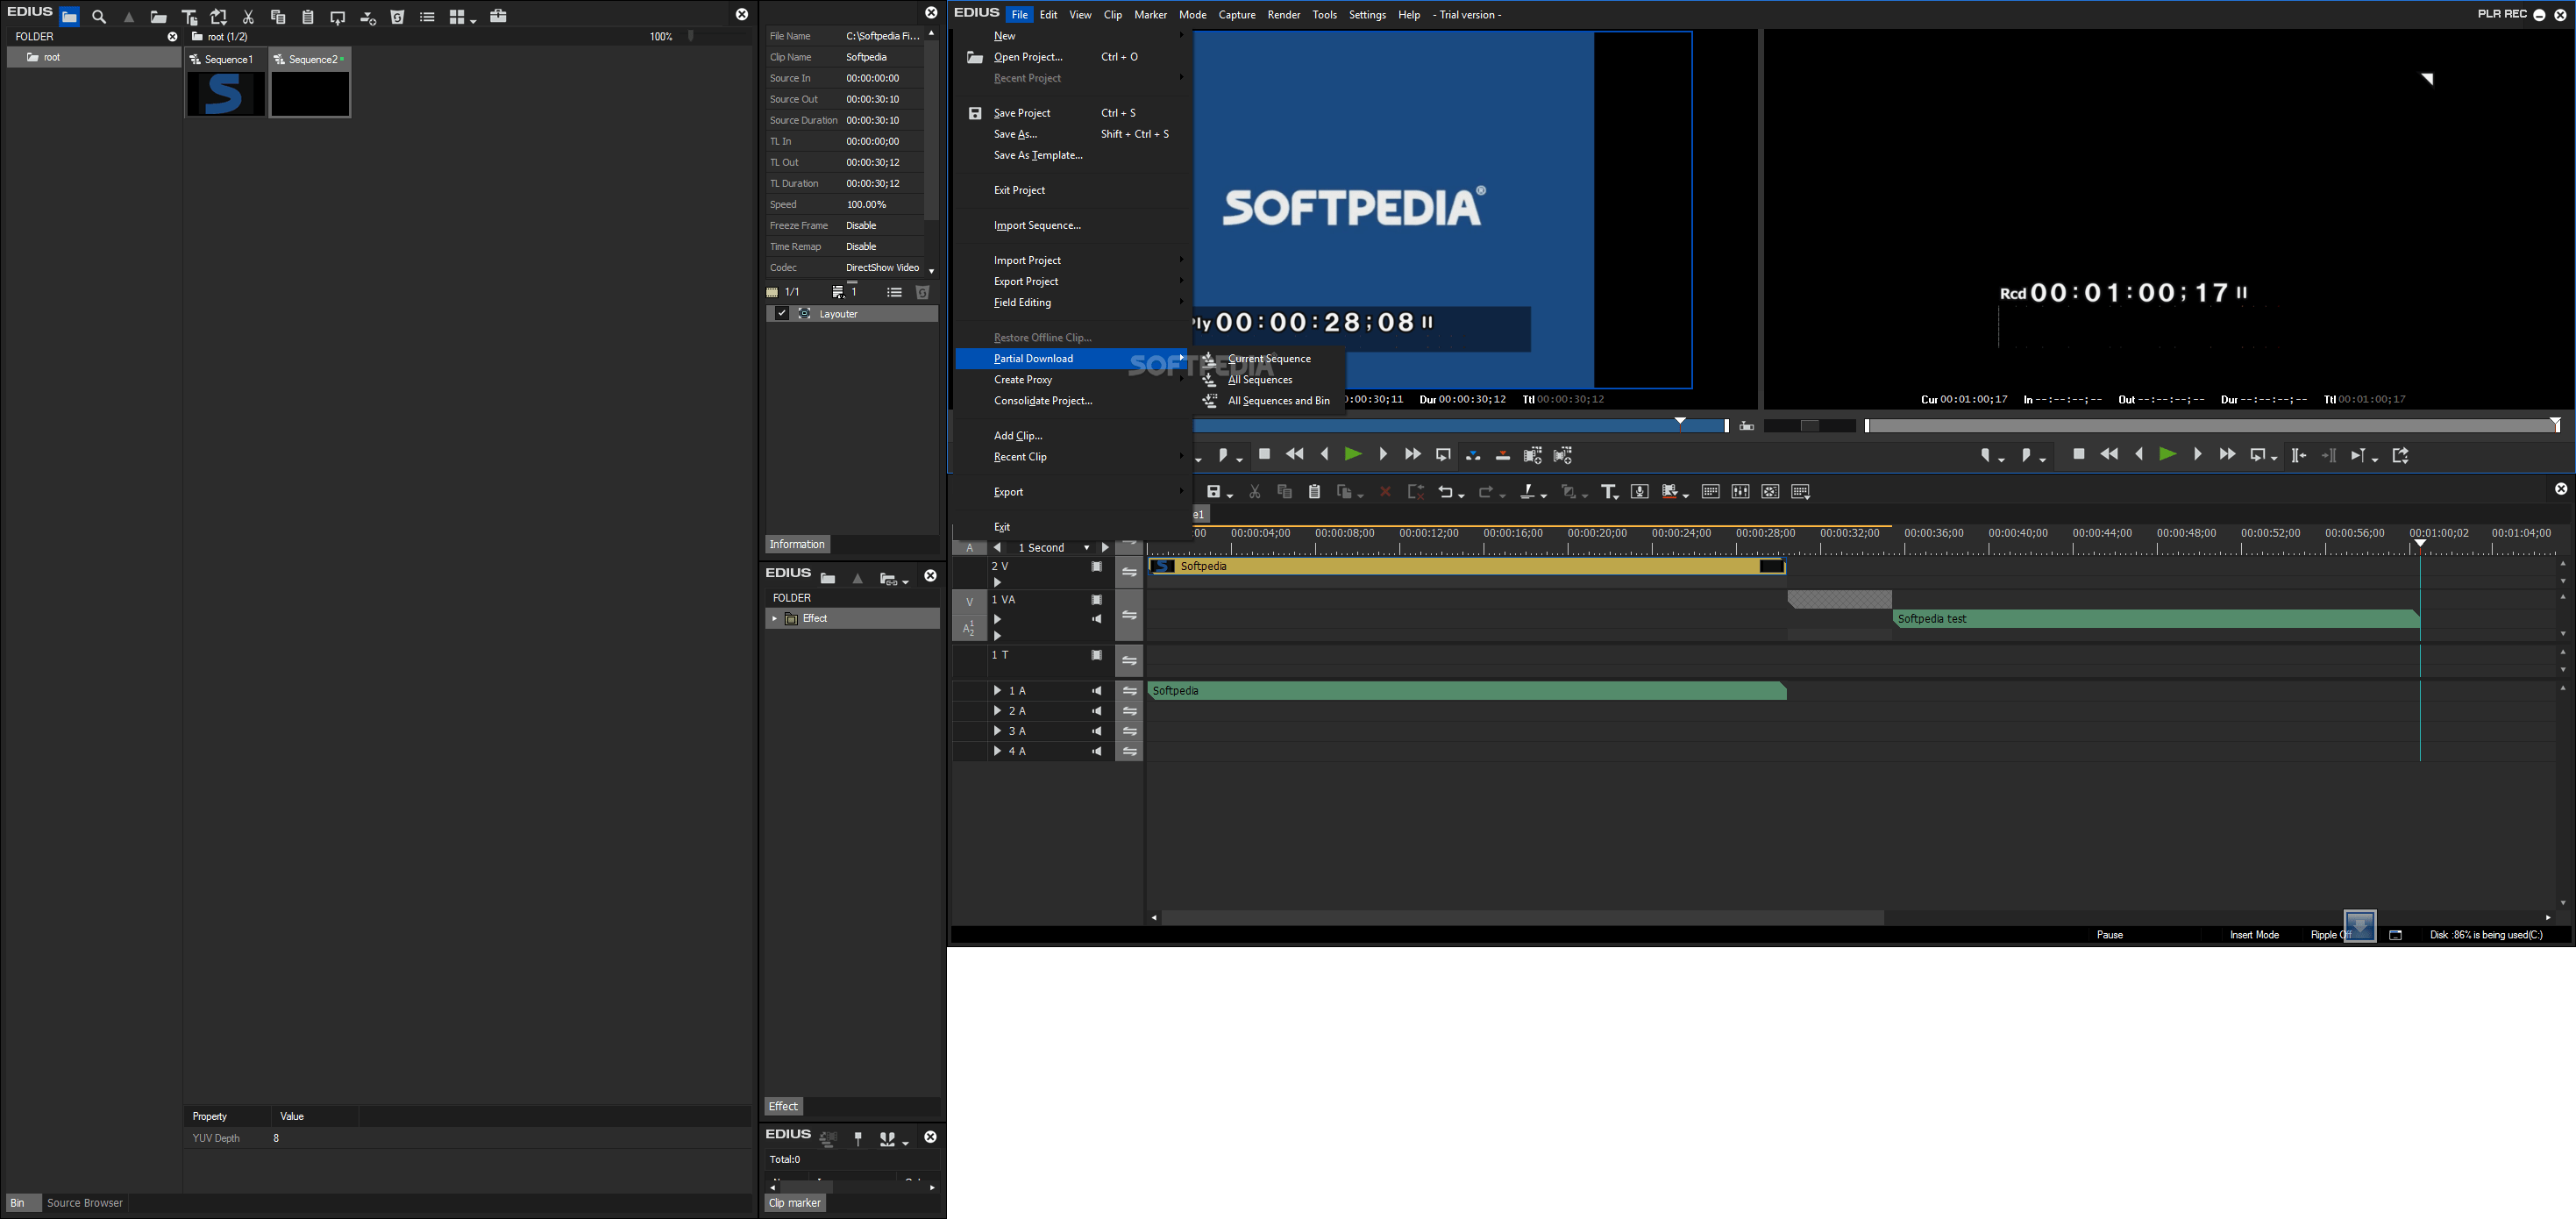Screen dimensions: 2576x1219
Task: Open the audio mixer icon in timeline toolbar
Action: tap(1740, 492)
